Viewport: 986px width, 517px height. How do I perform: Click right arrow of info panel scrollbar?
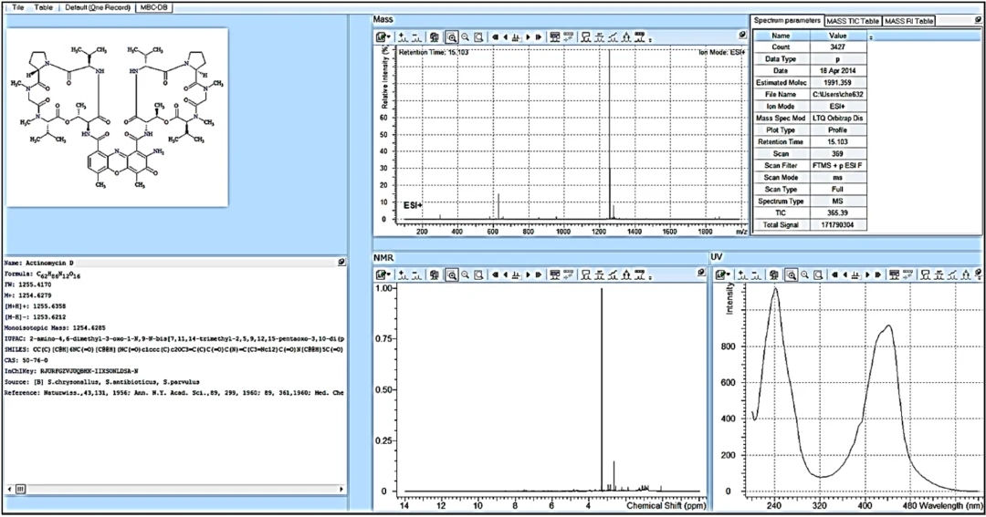point(341,489)
